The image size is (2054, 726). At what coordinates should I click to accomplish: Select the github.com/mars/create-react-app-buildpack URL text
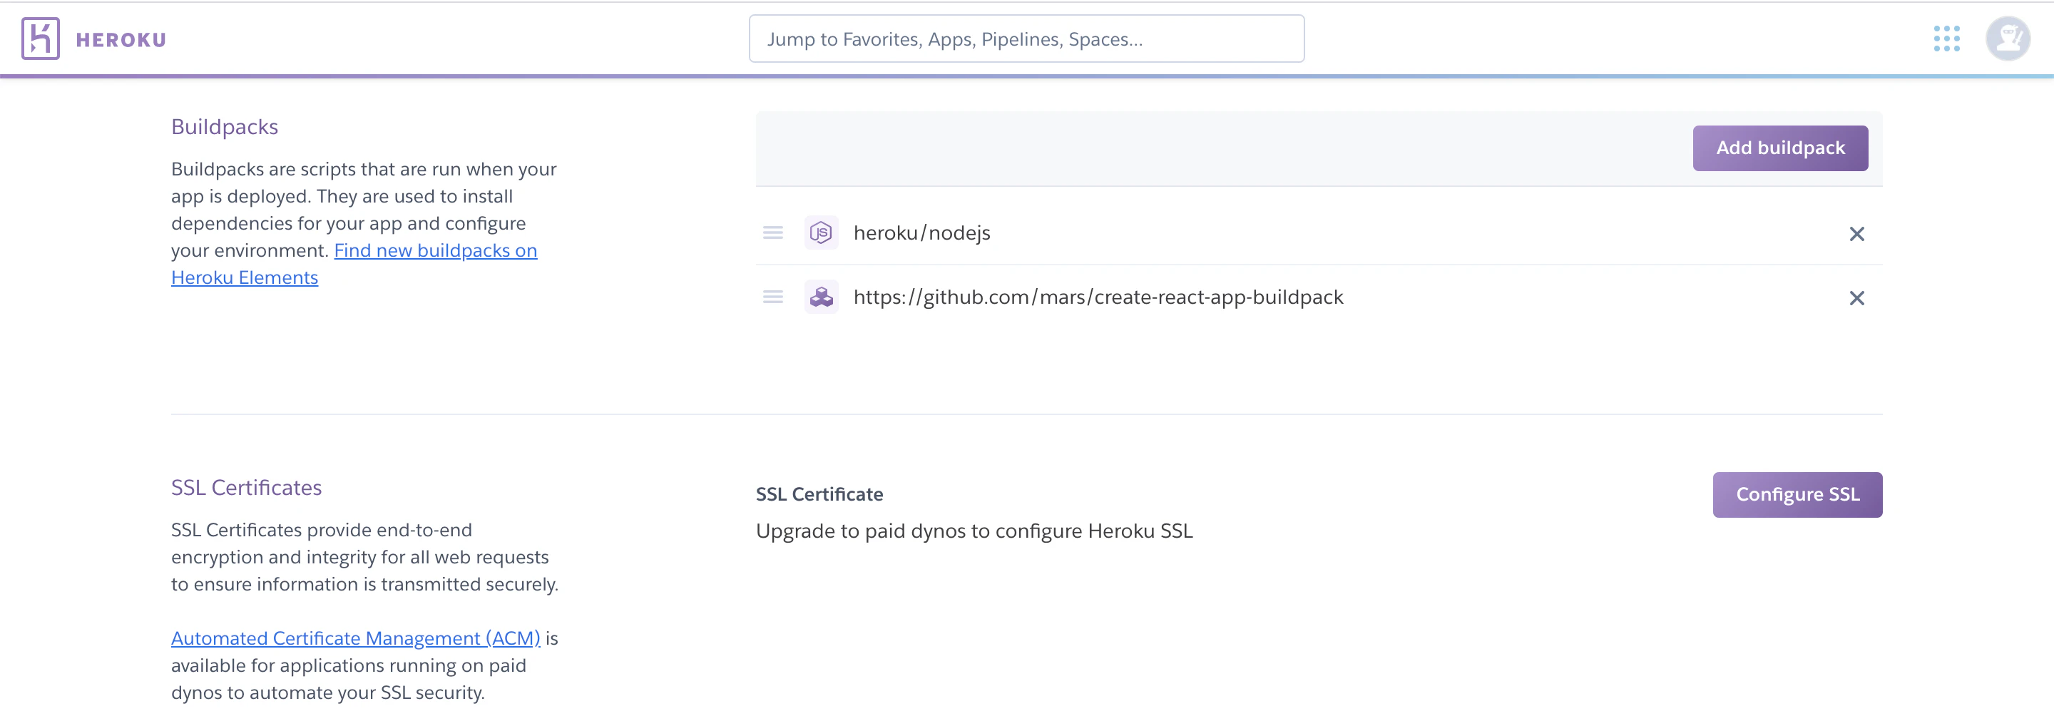tap(1098, 297)
